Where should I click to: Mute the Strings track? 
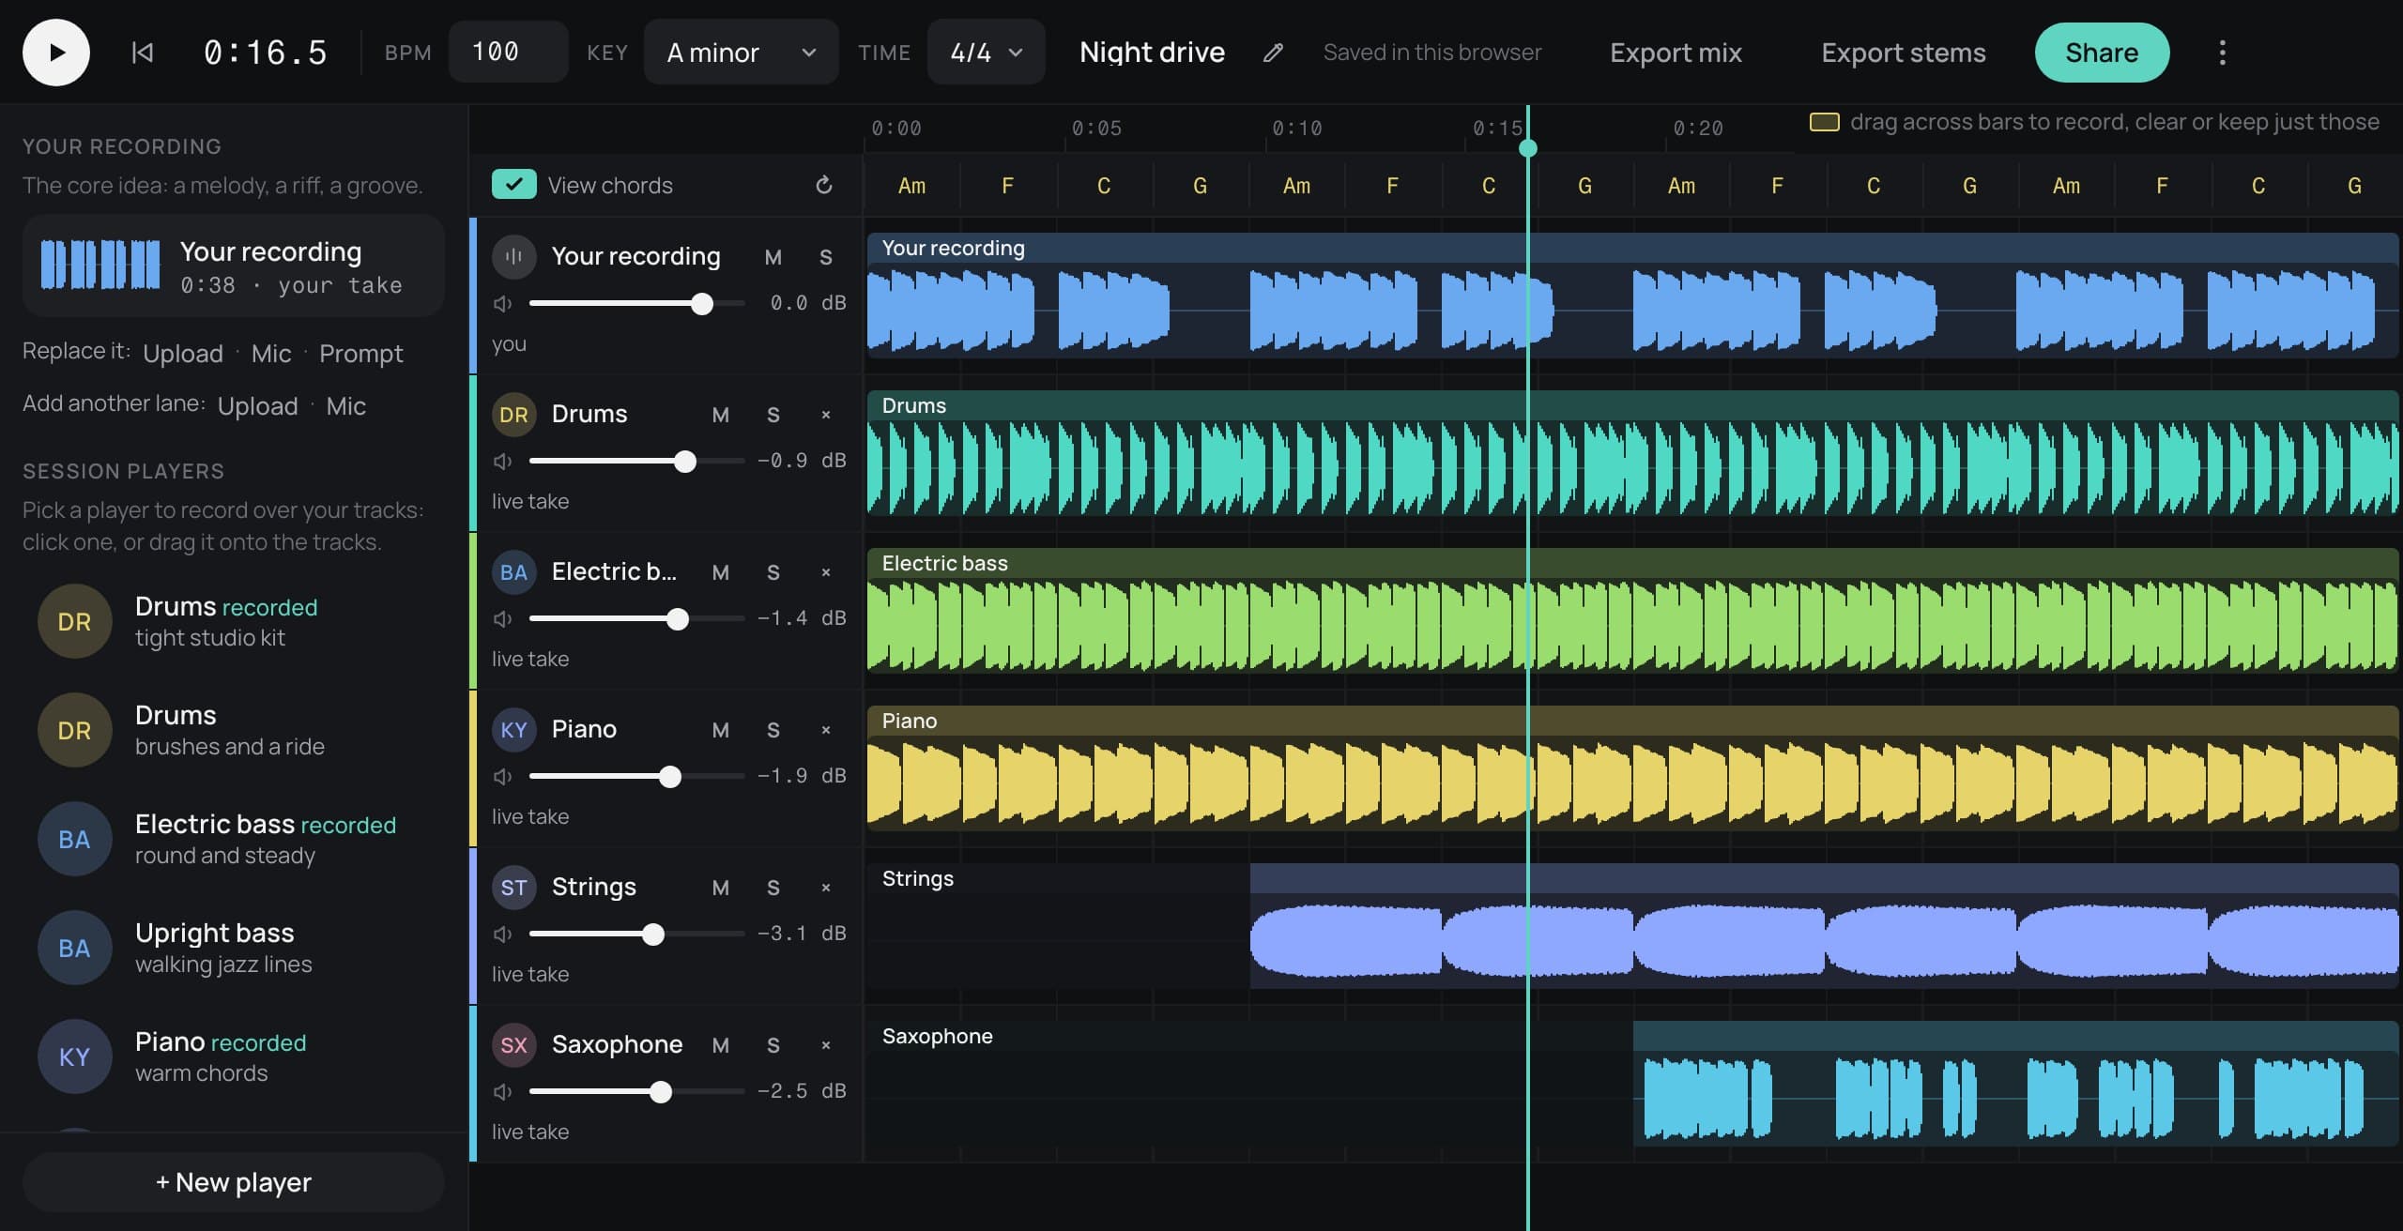coord(721,888)
